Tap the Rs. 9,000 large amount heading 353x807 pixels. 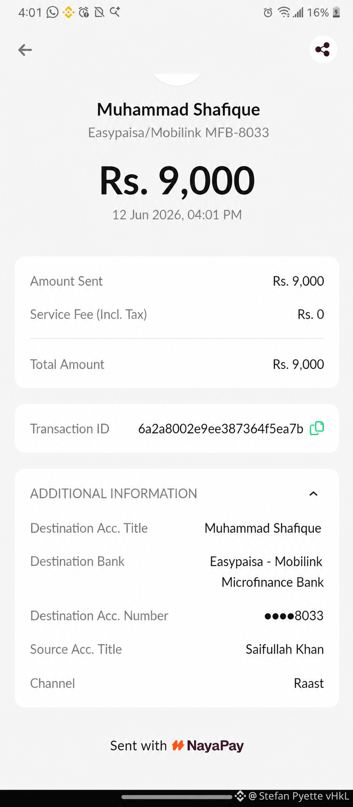tap(177, 181)
